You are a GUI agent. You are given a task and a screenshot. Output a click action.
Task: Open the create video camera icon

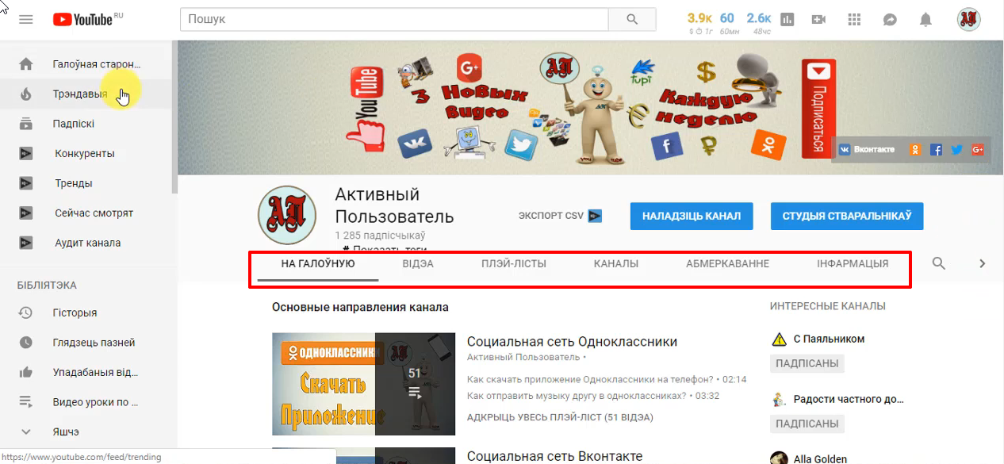(819, 20)
